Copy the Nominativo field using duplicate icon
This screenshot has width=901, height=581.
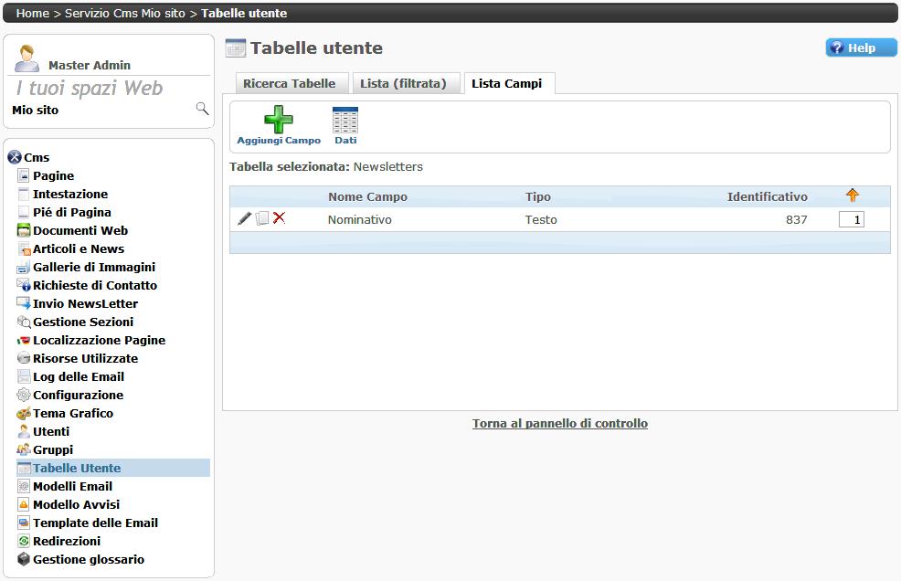click(262, 219)
